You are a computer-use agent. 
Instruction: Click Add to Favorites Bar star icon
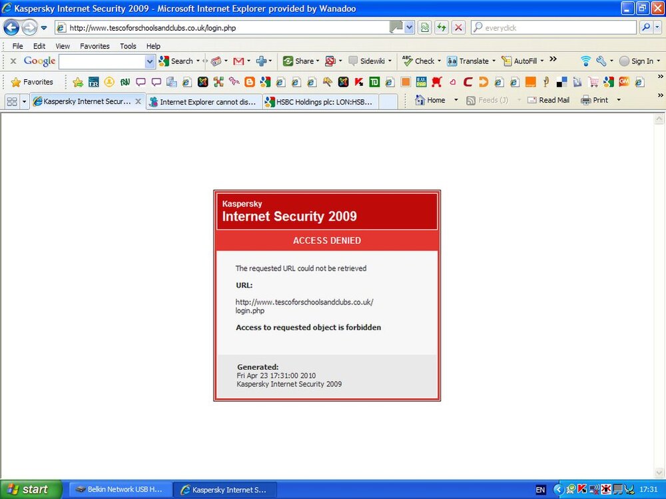(78, 82)
